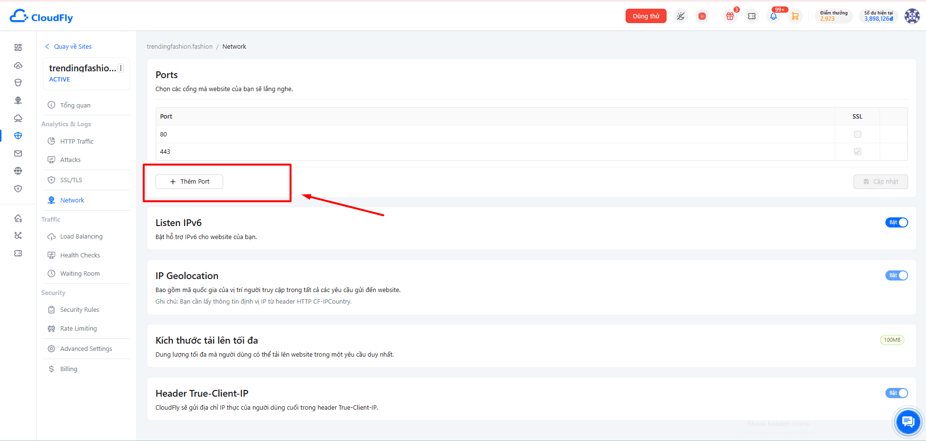Toggle the IP Geolocation switch

(x=897, y=275)
